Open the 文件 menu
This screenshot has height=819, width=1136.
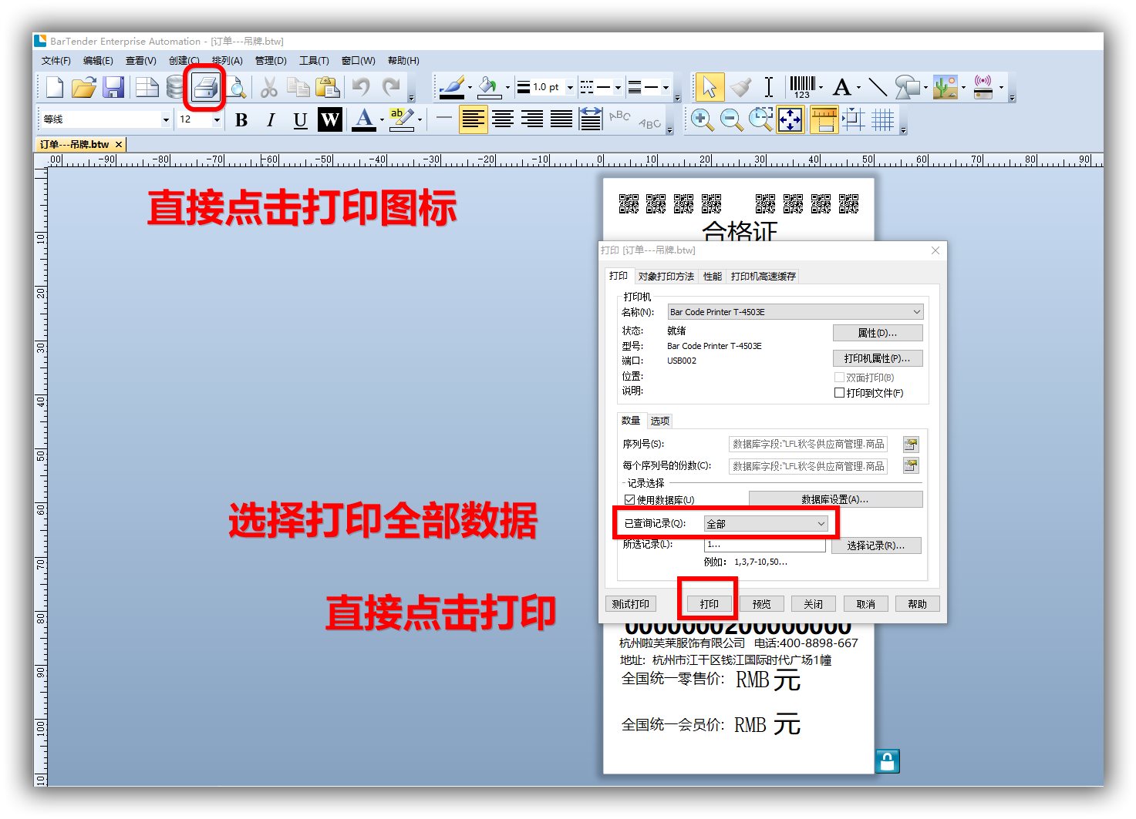tap(56, 61)
